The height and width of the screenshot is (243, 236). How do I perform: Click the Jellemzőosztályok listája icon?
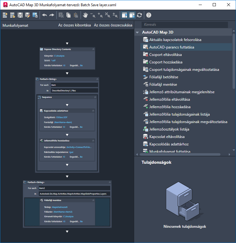pos(145,129)
